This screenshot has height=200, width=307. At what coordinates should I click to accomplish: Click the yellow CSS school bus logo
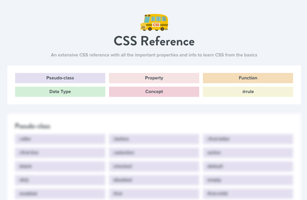point(154,23)
